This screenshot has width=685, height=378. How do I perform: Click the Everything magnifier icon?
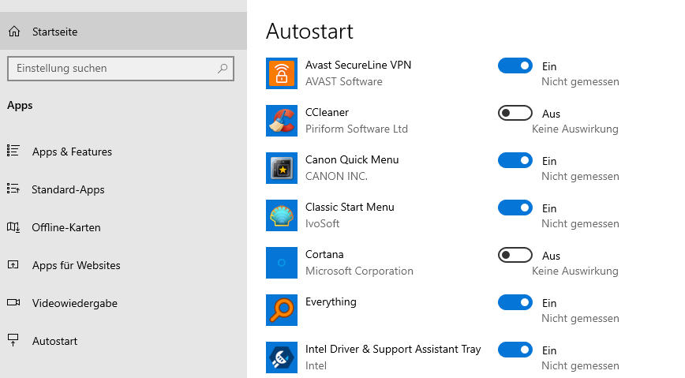coord(281,310)
